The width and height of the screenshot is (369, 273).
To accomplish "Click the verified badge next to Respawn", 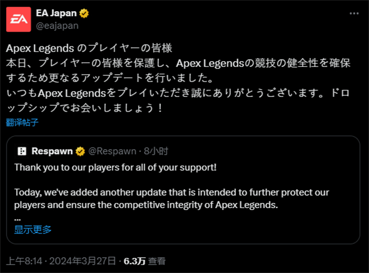I will click(x=80, y=151).
